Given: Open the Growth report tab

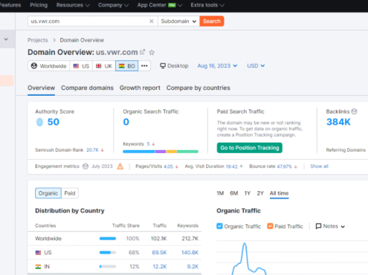Looking at the screenshot, I should (x=140, y=88).
